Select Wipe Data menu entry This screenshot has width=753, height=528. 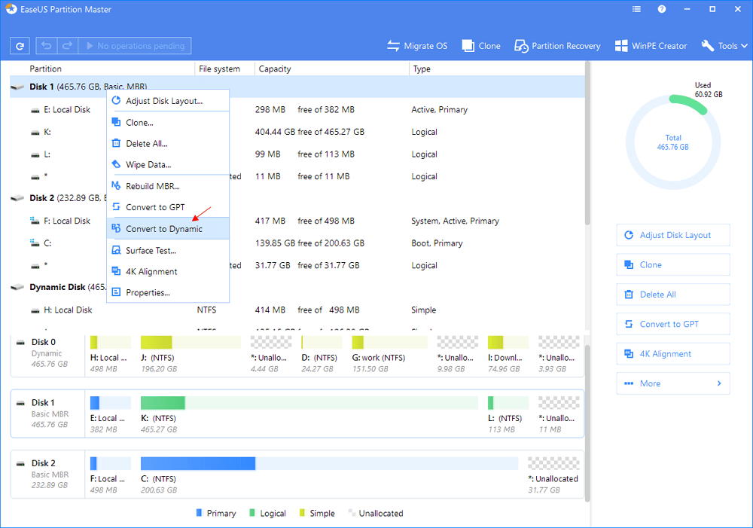(x=148, y=164)
